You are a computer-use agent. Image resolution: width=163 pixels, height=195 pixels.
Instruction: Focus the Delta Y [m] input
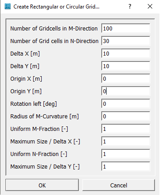[126, 66]
